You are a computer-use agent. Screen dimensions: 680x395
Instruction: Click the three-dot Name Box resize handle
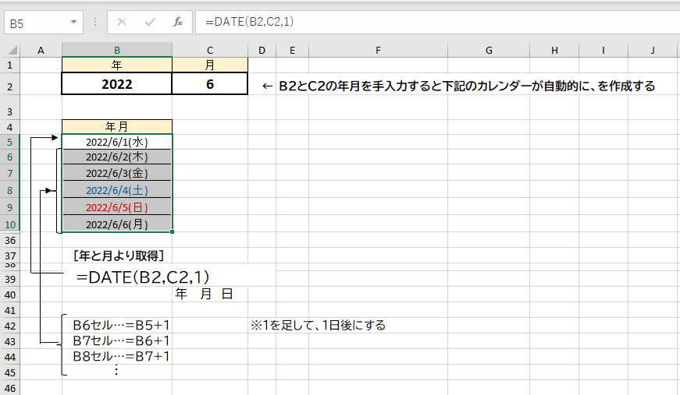tap(95, 22)
